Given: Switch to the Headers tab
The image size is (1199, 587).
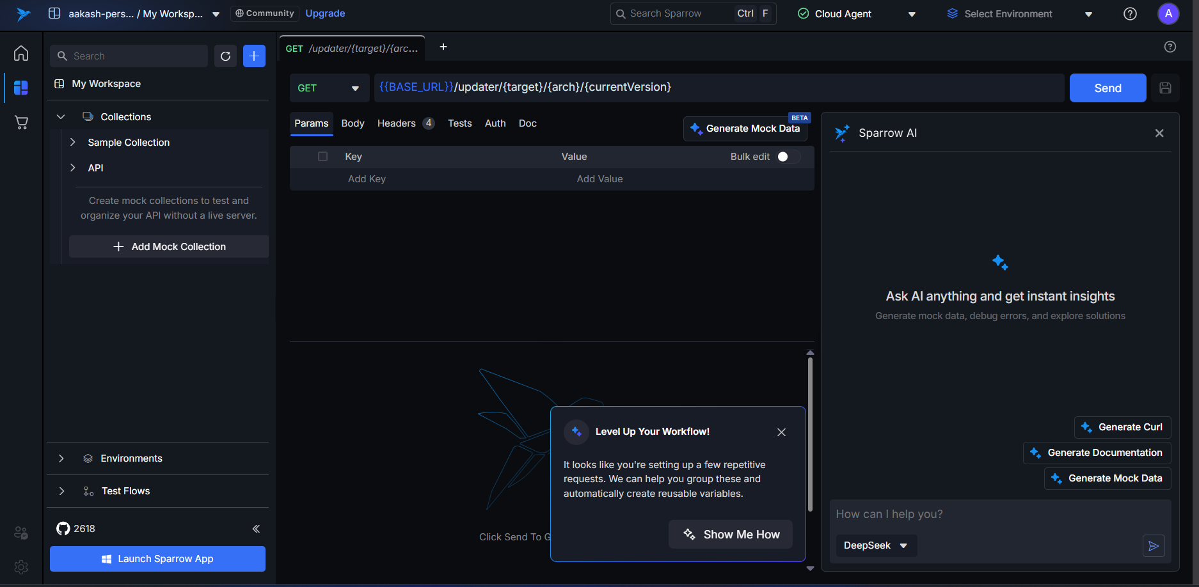Looking at the screenshot, I should [x=406, y=123].
